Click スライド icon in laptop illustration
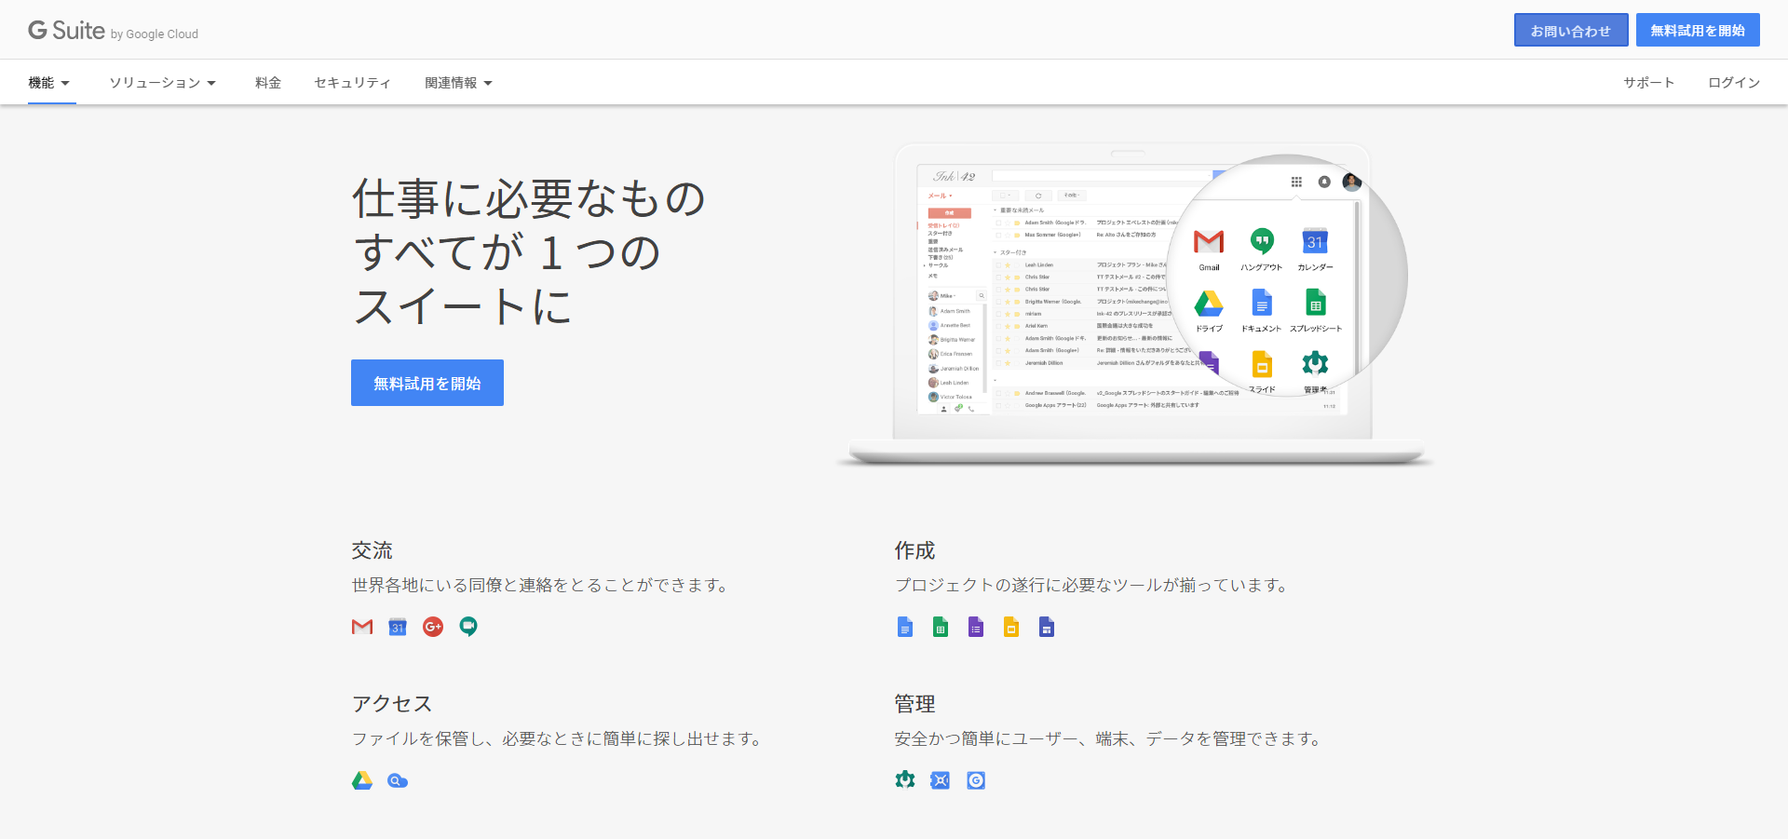This screenshot has width=1788, height=839. (1262, 364)
